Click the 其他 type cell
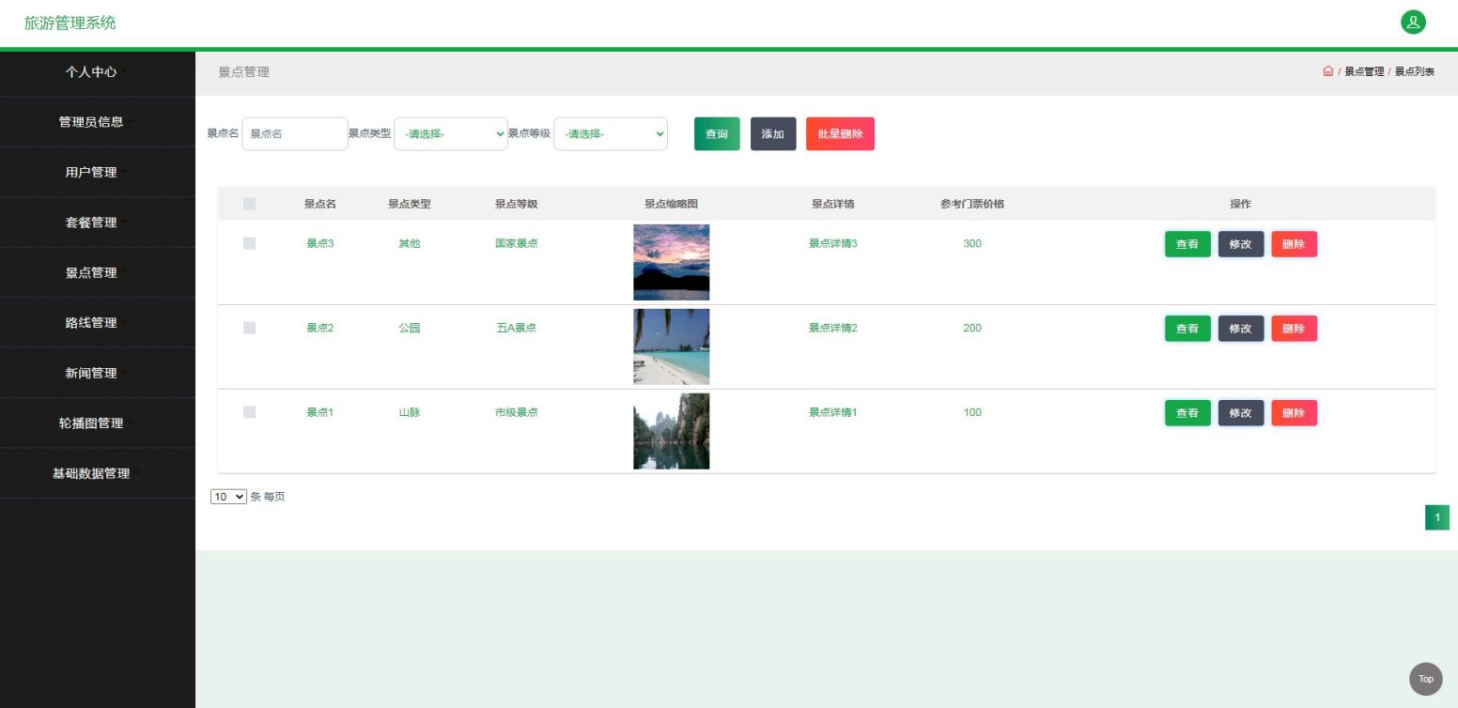Image resolution: width=1458 pixels, height=708 pixels. (410, 243)
